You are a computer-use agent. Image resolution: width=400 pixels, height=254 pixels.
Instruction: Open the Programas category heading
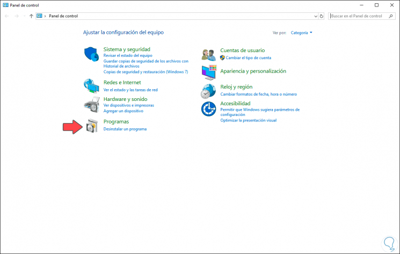click(116, 121)
